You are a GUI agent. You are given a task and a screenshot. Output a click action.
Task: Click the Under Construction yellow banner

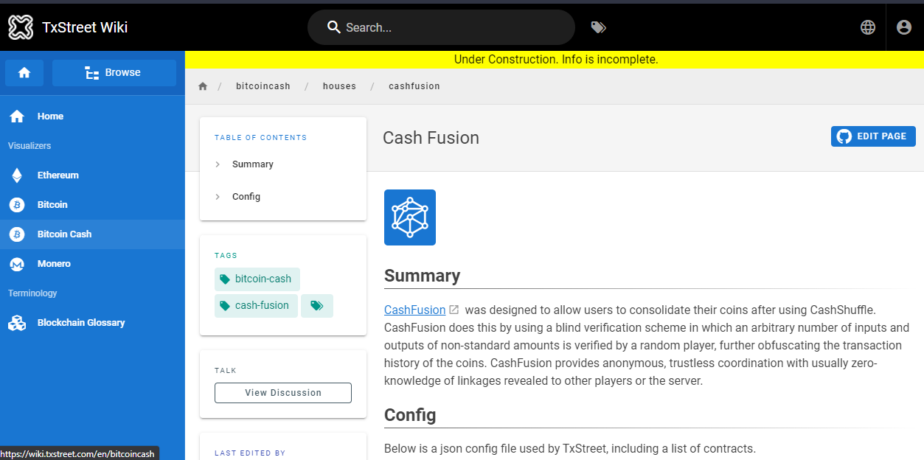[x=555, y=60]
